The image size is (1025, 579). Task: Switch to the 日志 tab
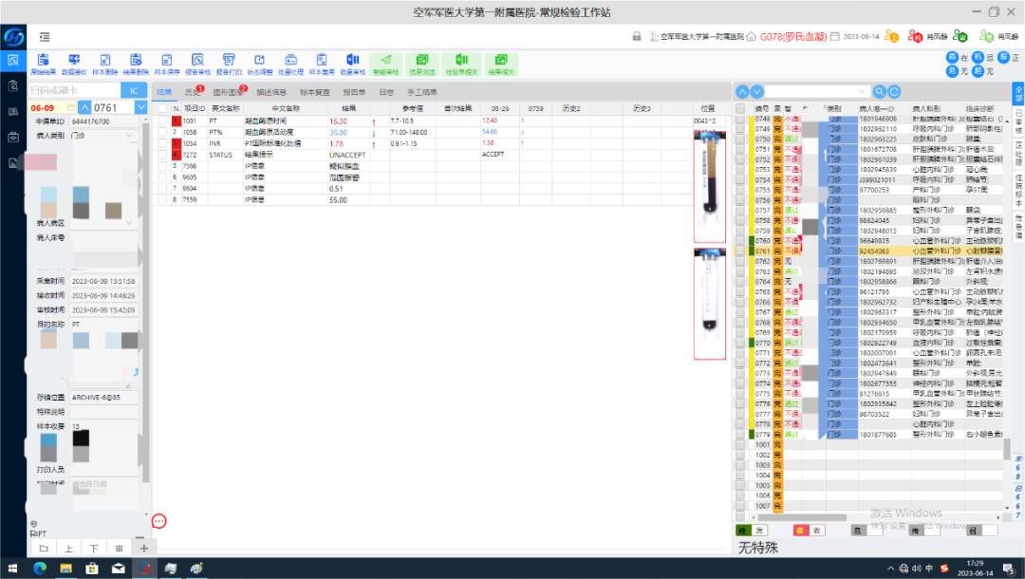pos(386,92)
